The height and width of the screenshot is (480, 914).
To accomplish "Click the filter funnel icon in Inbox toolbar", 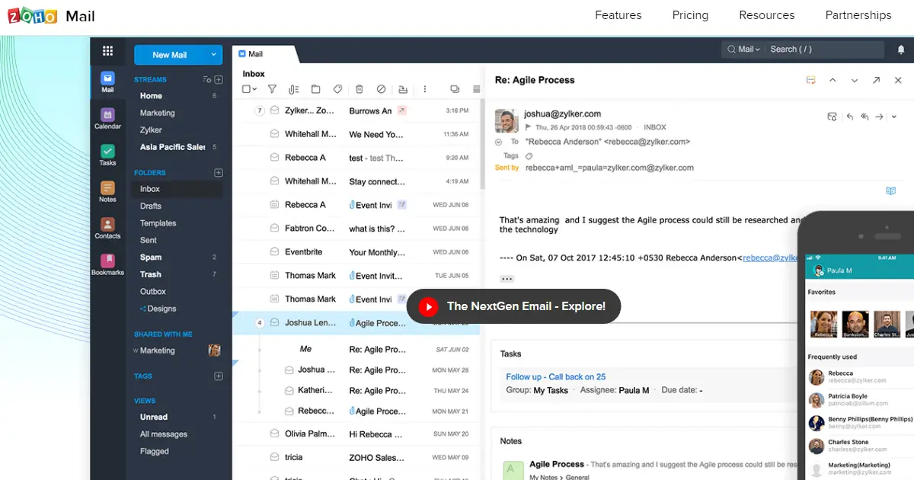I will (272, 89).
